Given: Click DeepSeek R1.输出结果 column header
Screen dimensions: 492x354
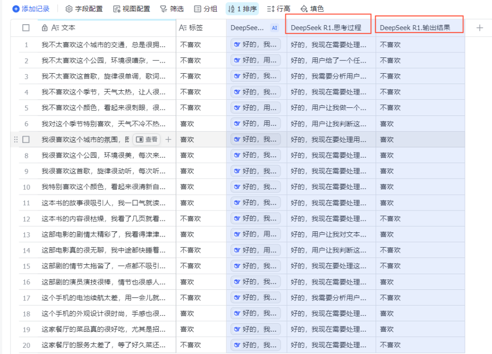Looking at the screenshot, I should point(420,28).
